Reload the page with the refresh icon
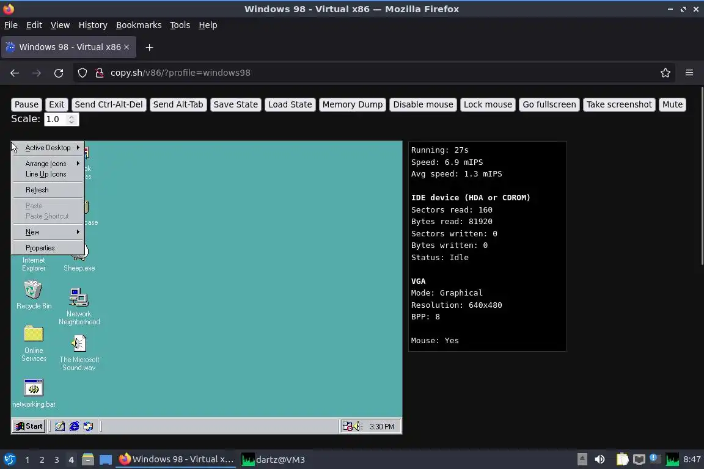 (x=59, y=73)
